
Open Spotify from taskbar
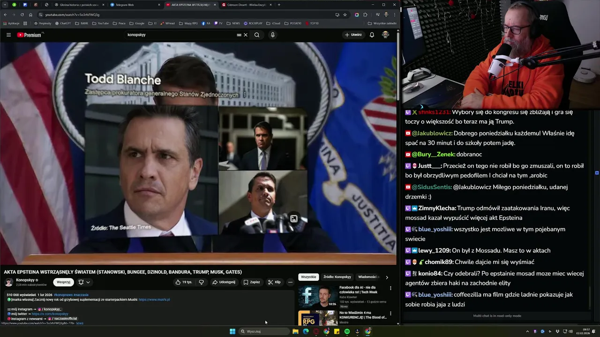347,331
